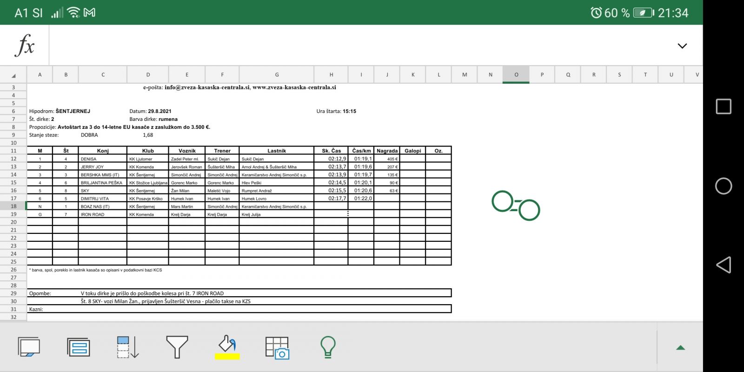Tap the funnel filter icon
This screenshot has height=372, width=744.
tap(177, 347)
